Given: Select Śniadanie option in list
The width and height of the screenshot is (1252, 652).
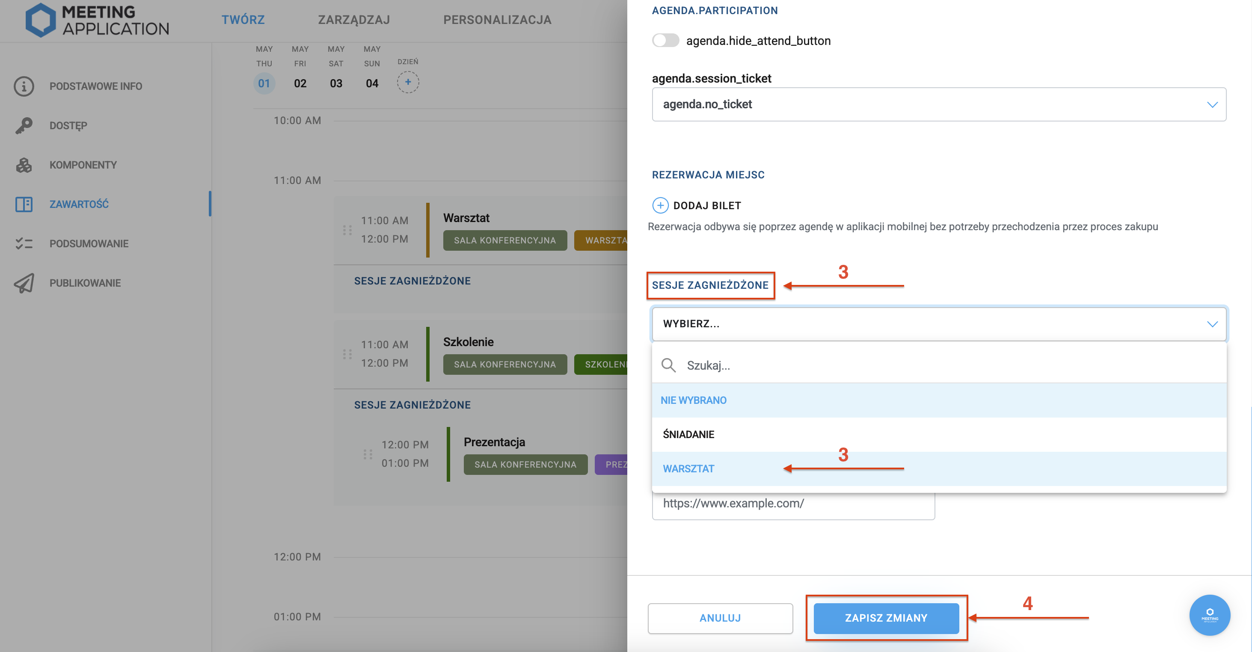Looking at the screenshot, I should [x=938, y=434].
